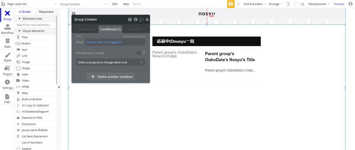Collapse the left panel with arrow handle
This screenshot has width=355, height=150.
[59, 87]
